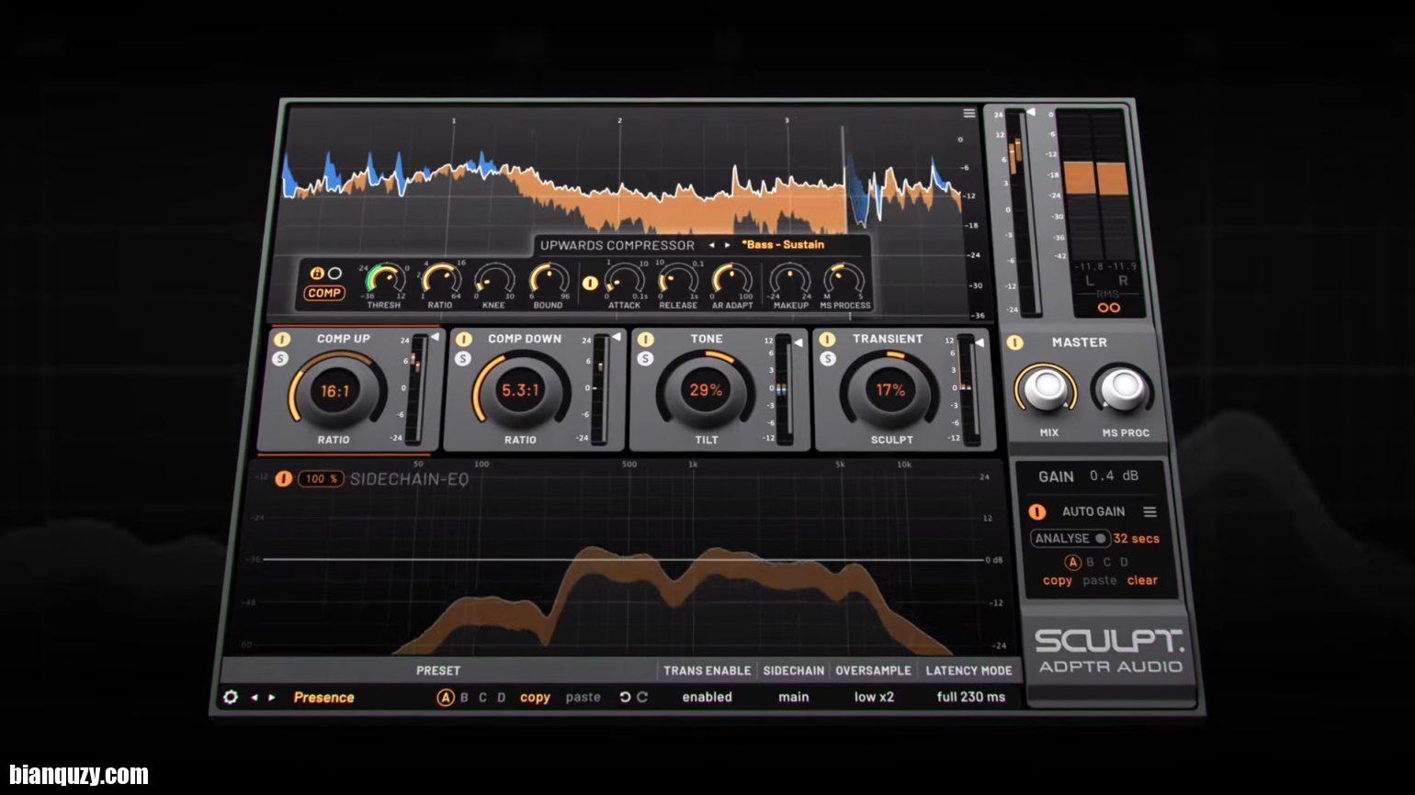Open the AUTO GAIN hamburger menu
The height and width of the screenshot is (795, 1415).
1149,512
